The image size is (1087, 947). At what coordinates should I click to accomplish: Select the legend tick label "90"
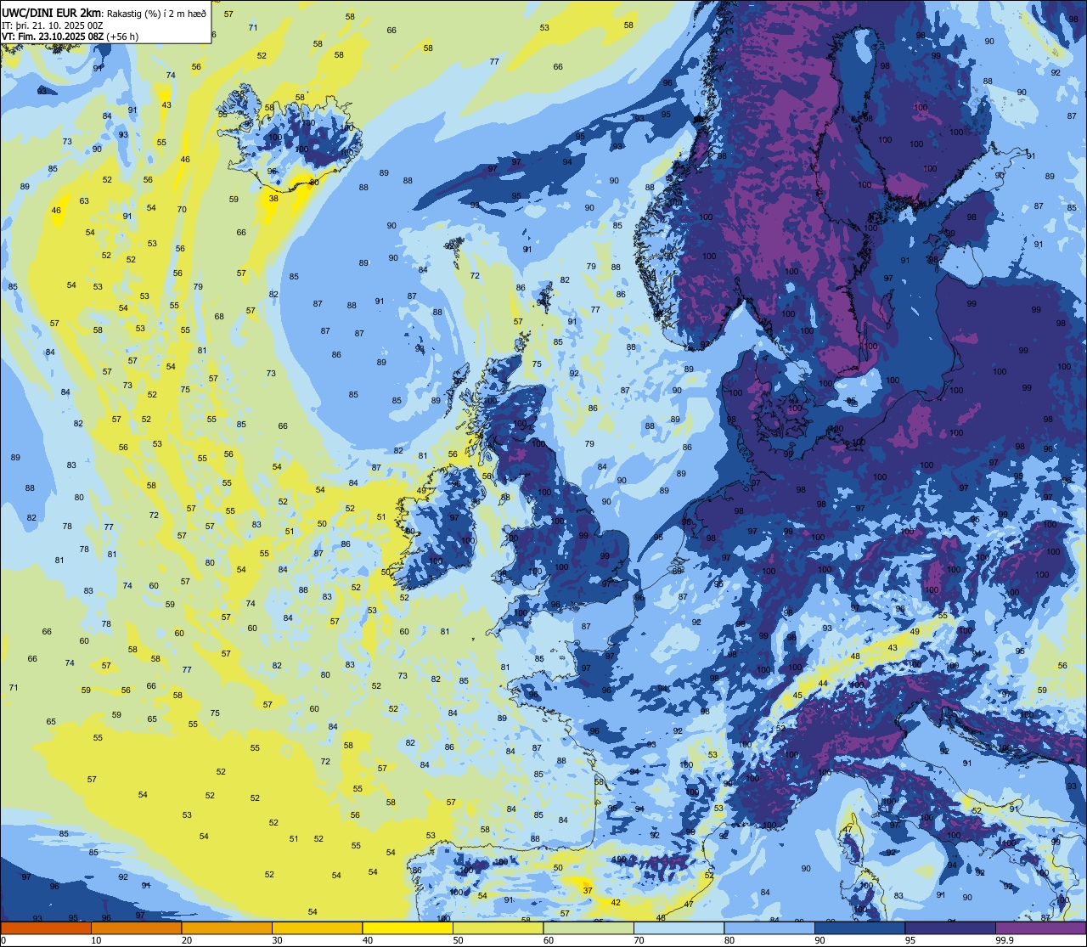coord(819,940)
